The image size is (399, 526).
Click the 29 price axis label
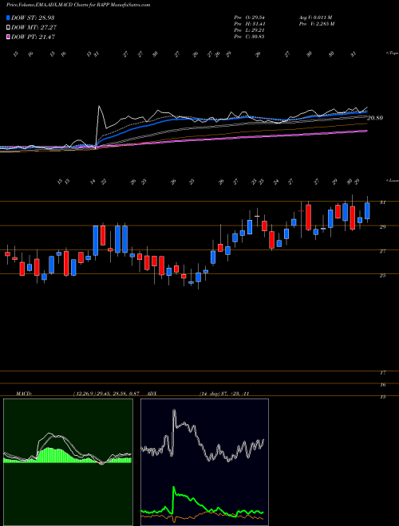coord(382,227)
